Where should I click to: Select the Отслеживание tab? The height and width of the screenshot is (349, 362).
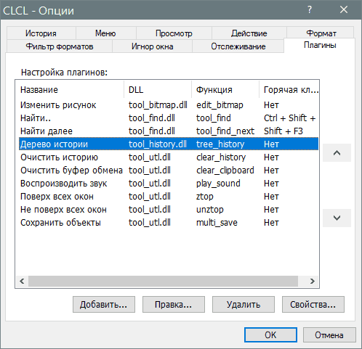coord(238,46)
